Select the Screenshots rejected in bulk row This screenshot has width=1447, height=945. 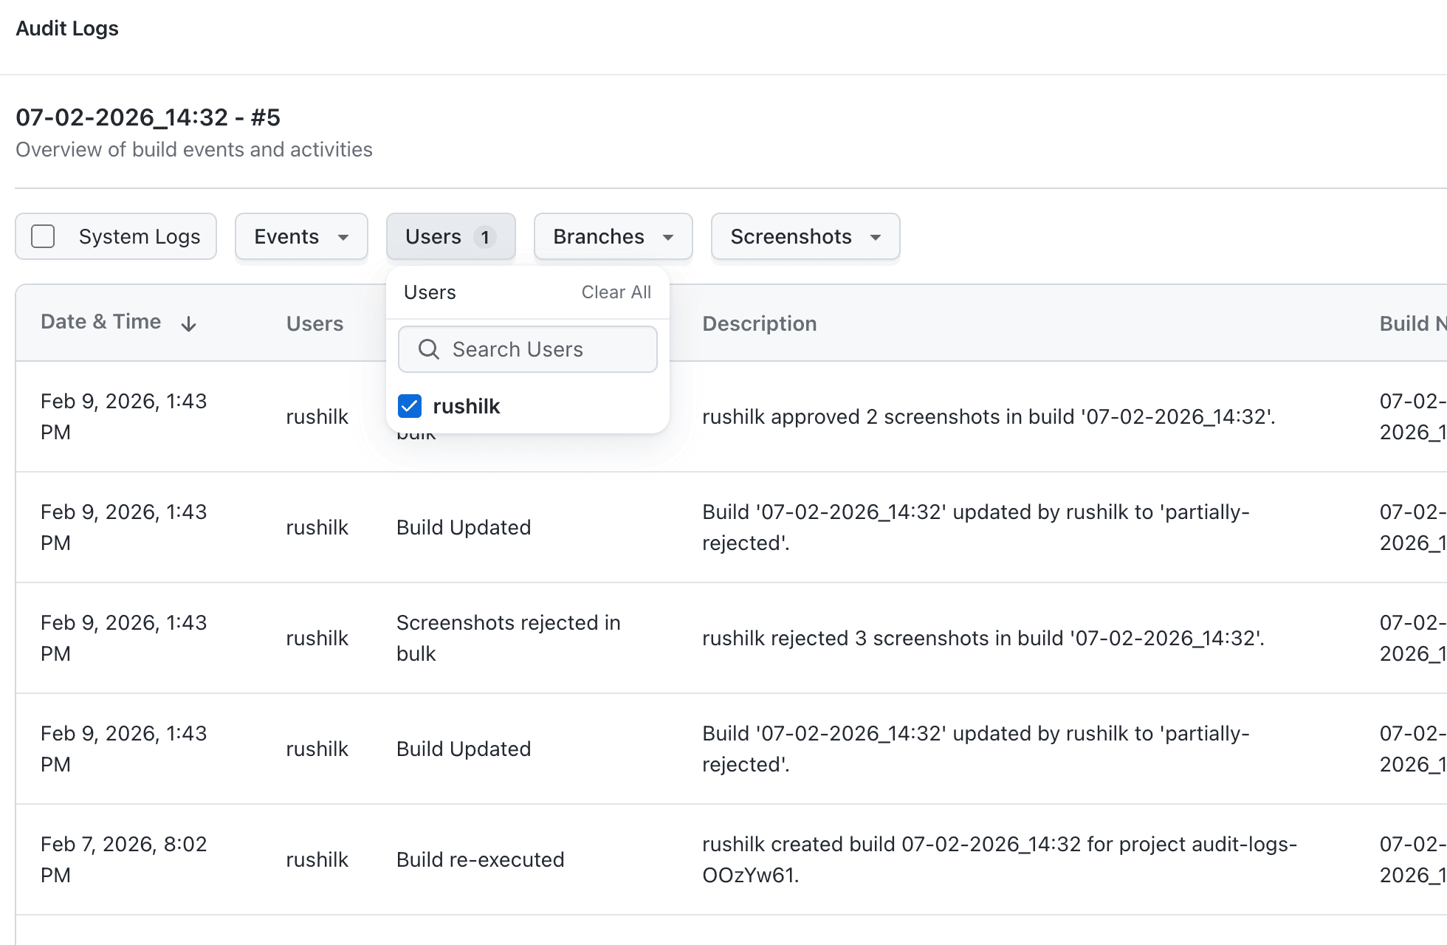click(508, 638)
